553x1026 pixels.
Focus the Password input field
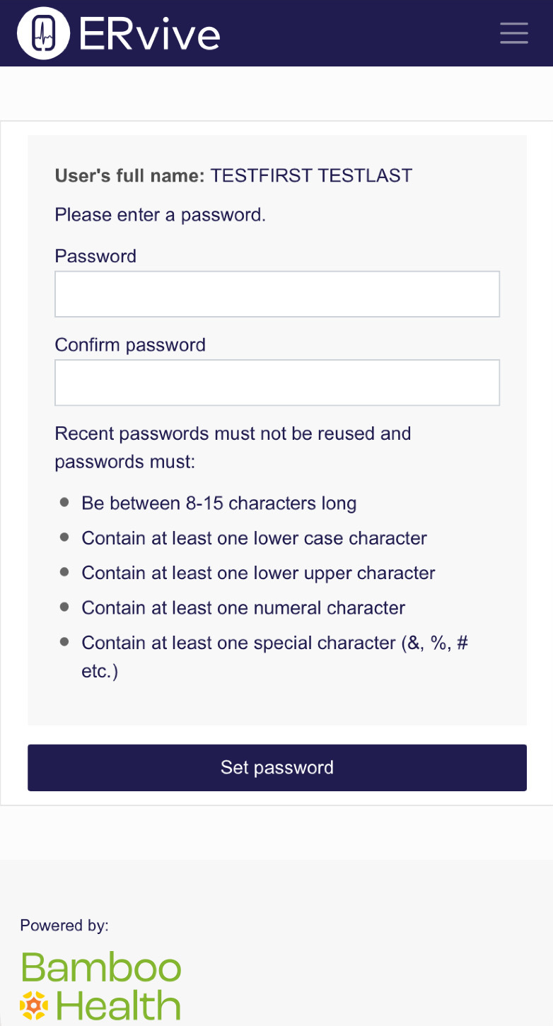tap(277, 293)
